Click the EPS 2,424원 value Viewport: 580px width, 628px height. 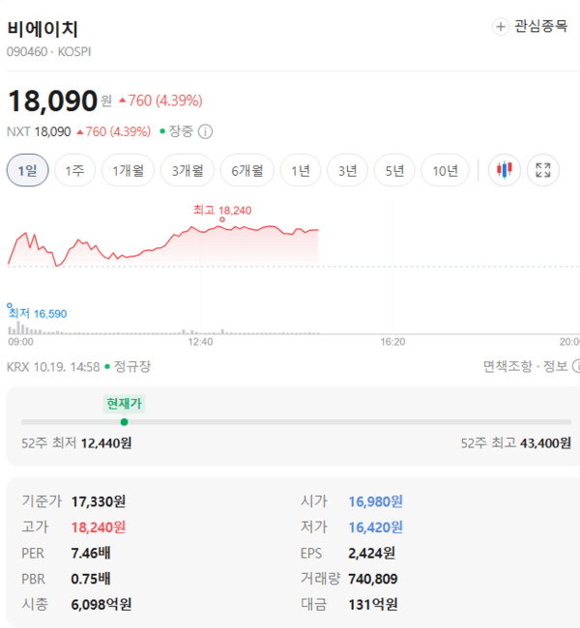point(371,553)
